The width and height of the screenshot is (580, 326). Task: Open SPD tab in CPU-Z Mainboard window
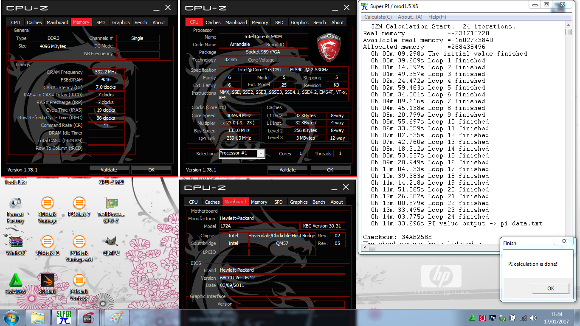279,202
